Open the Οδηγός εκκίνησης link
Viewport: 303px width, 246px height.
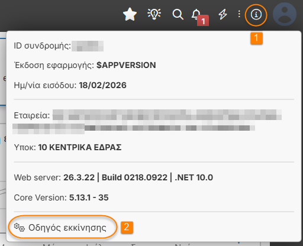pyautogui.click(x=67, y=228)
